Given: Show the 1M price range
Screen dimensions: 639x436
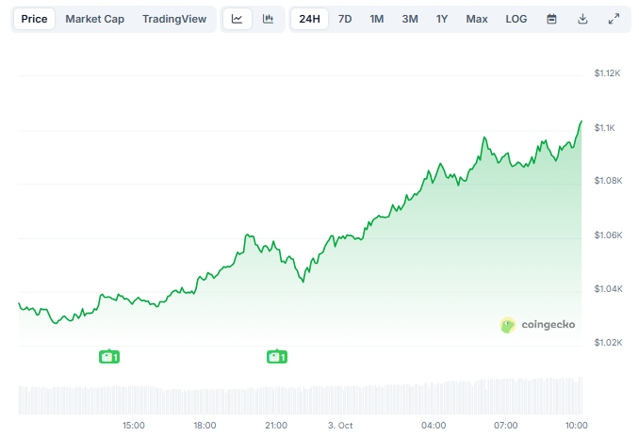Looking at the screenshot, I should point(377,19).
